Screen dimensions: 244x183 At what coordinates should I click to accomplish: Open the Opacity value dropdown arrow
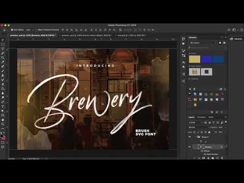tap(225, 127)
